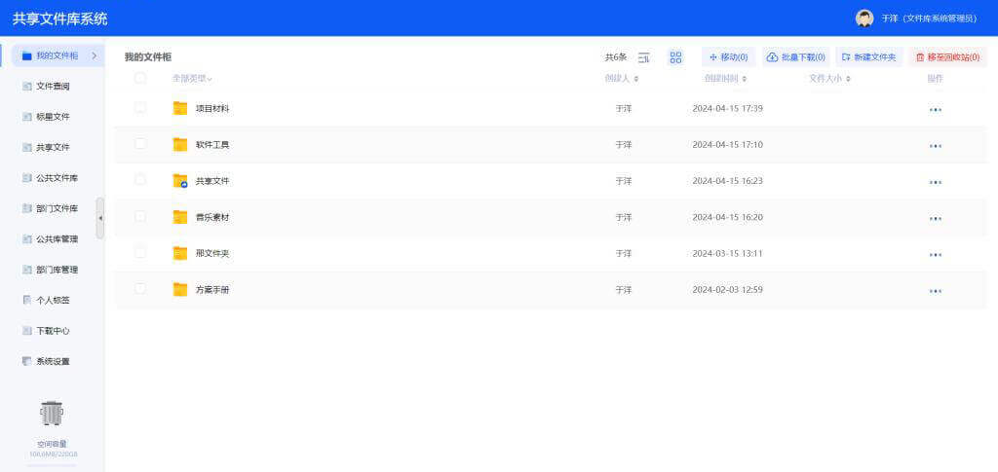Image resolution: width=998 pixels, height=472 pixels.
Task: Select the 那文件夹 row checkbox
Action: click(x=140, y=252)
